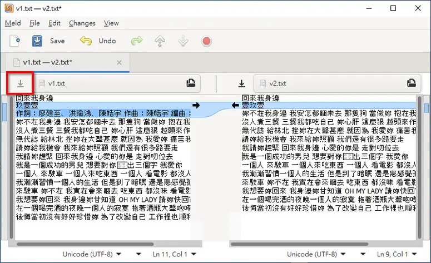Open the file chooser for v2.txt

click(411, 83)
